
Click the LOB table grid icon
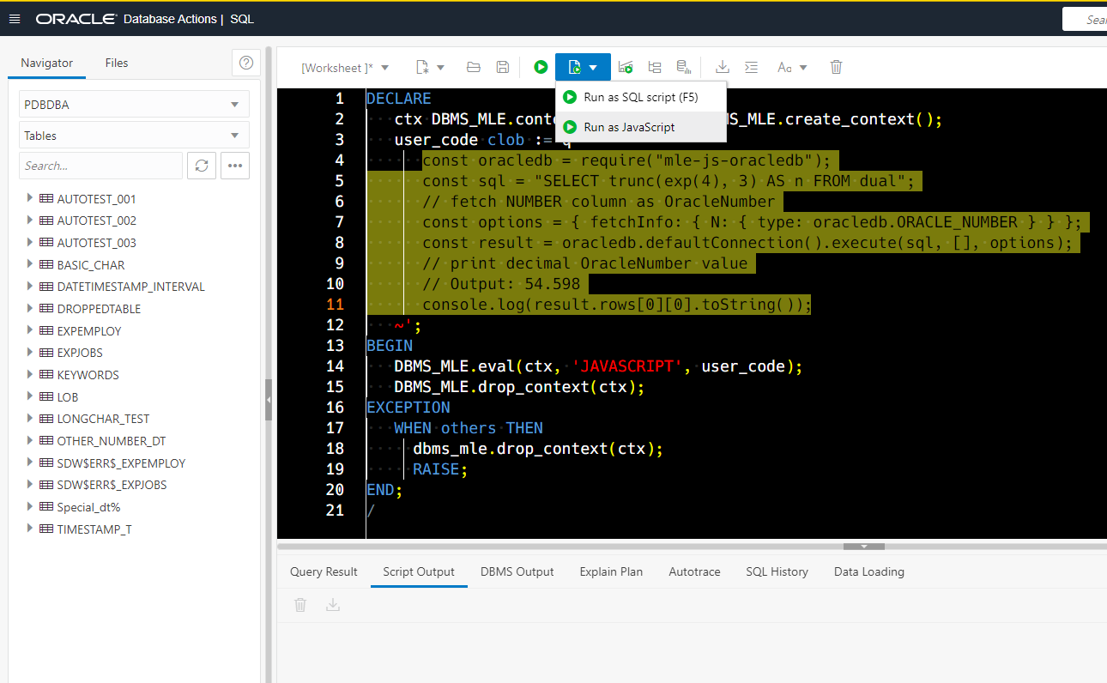click(46, 397)
